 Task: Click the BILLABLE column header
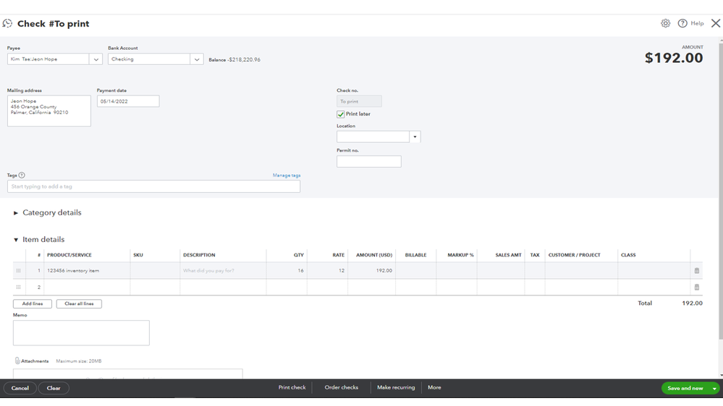415,255
